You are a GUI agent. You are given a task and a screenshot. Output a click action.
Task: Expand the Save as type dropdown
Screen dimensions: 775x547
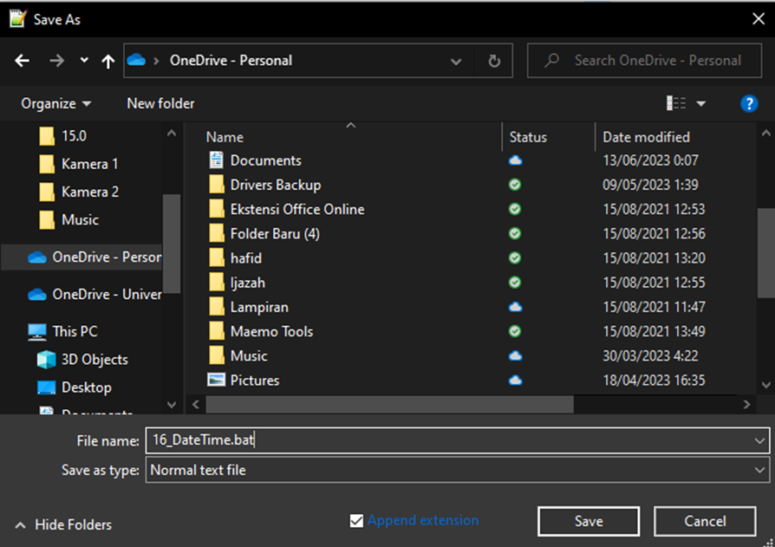click(759, 470)
